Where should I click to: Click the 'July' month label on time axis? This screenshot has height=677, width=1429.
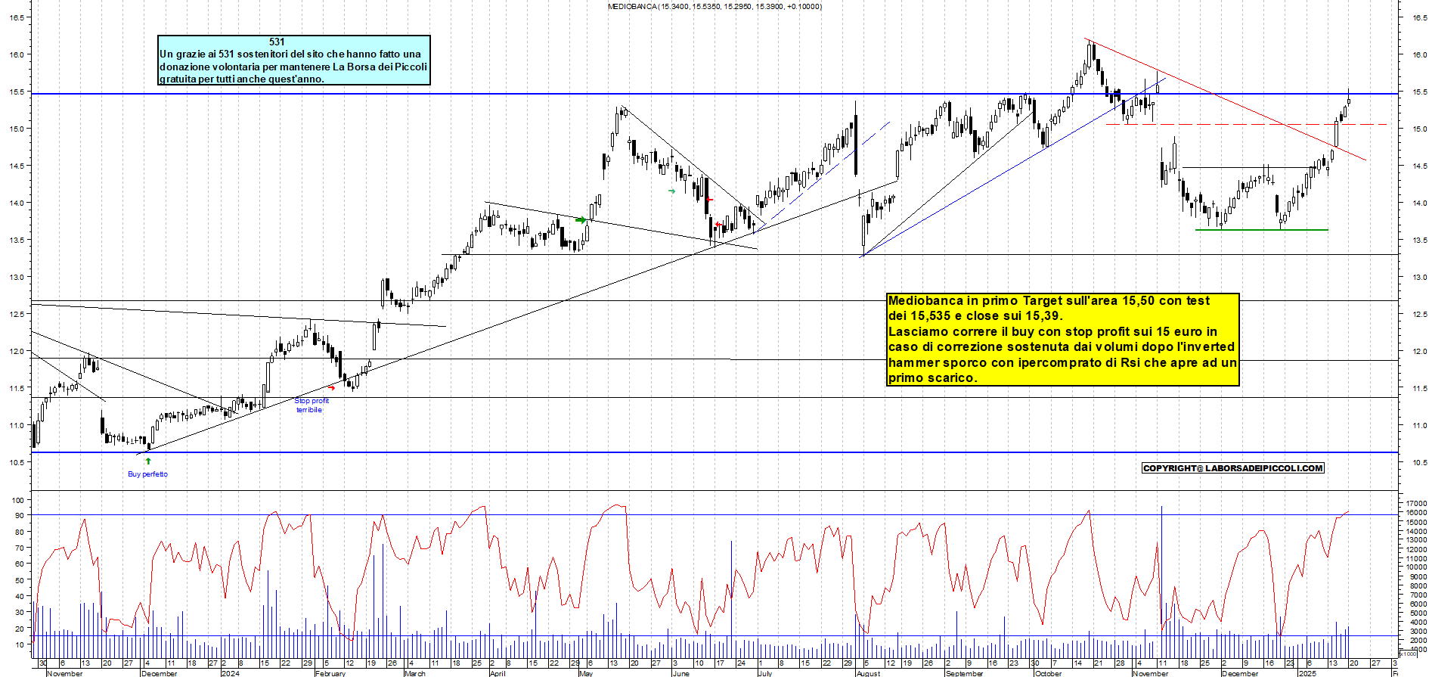tap(765, 673)
